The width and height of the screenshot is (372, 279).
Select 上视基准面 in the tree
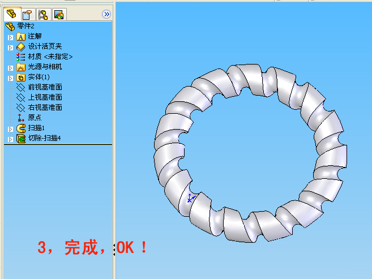(x=45, y=97)
